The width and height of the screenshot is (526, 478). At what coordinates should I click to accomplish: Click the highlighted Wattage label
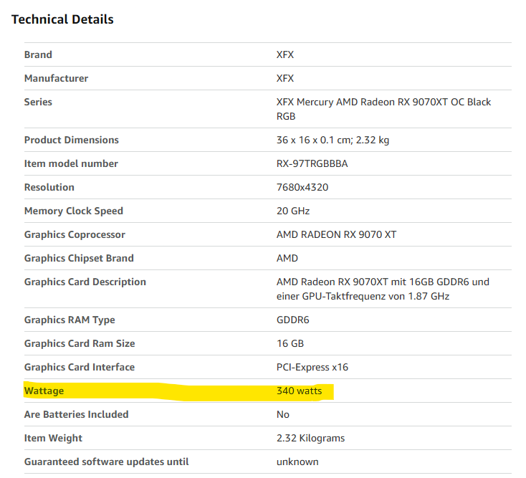[44, 391]
